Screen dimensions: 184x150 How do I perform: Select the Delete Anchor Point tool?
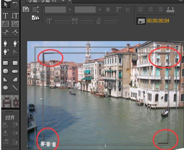15,43
